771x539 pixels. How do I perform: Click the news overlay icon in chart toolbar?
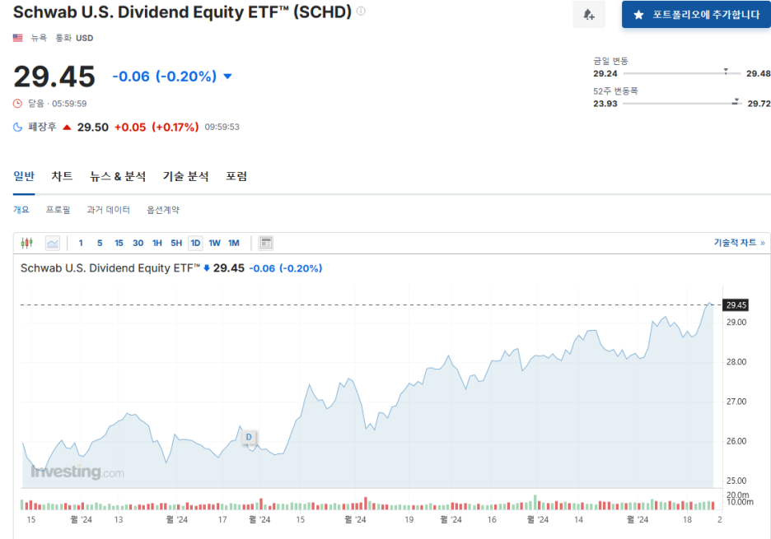(x=266, y=243)
